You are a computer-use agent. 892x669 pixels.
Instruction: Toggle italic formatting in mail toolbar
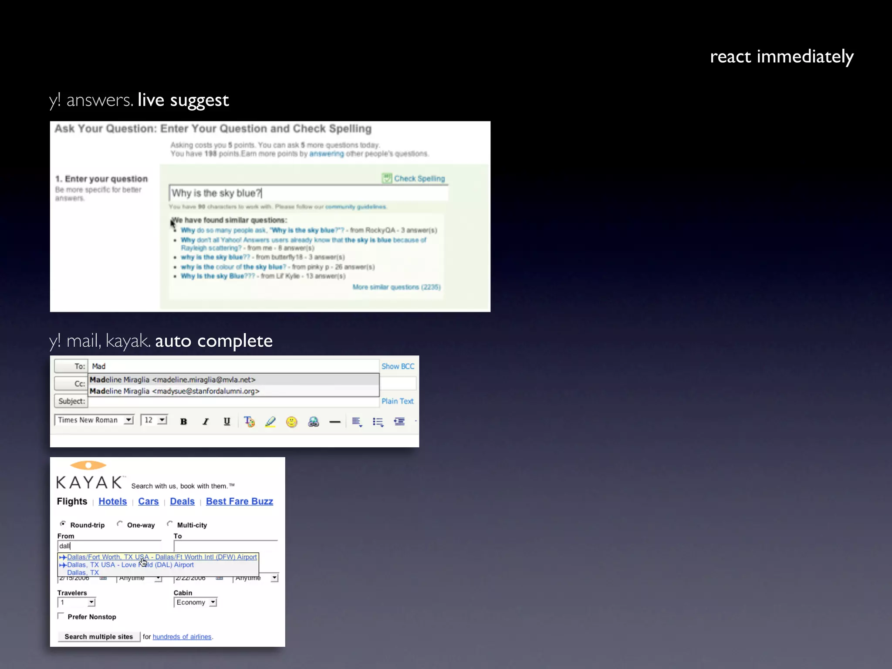tap(205, 421)
